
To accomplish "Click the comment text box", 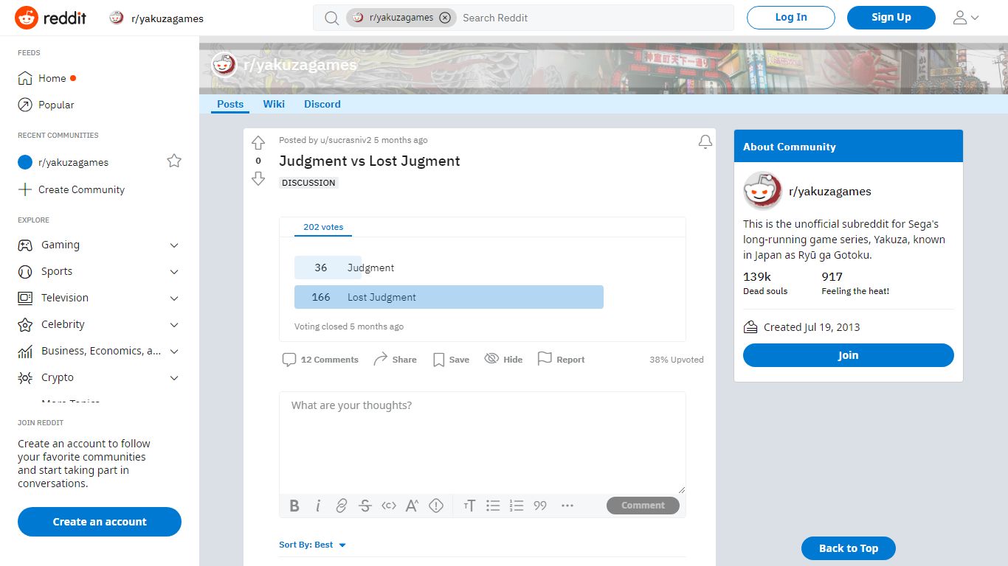I will click(483, 442).
